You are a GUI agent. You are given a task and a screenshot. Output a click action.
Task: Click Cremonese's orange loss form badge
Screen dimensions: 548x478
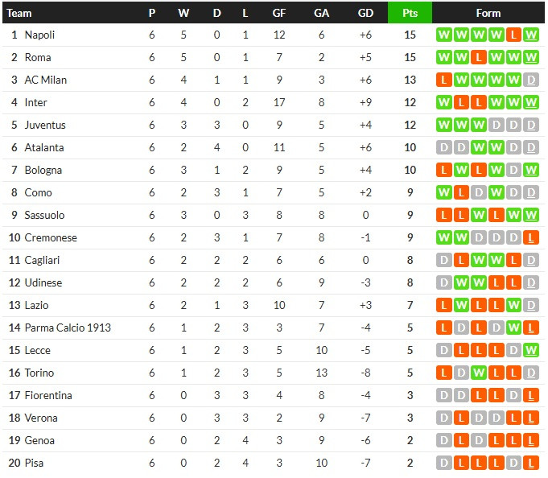(x=531, y=238)
